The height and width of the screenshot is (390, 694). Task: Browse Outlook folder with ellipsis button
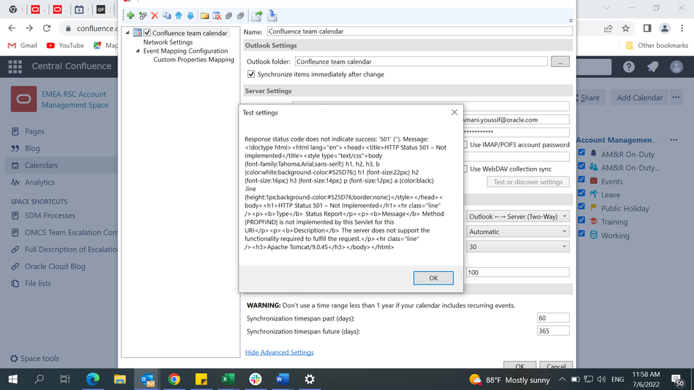click(x=560, y=62)
